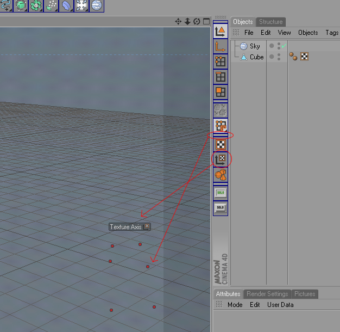Select the Cube's Phong tag

click(x=293, y=57)
